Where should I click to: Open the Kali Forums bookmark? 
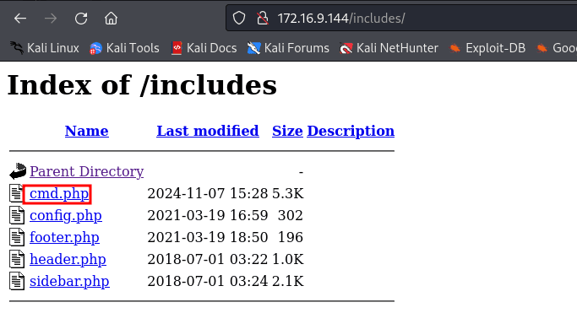(288, 48)
